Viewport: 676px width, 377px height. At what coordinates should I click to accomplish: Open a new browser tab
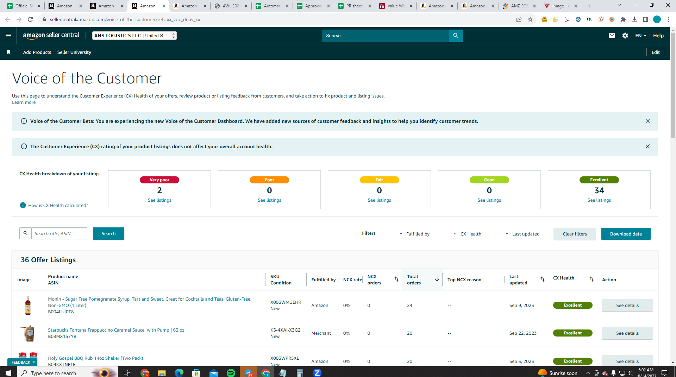[x=589, y=6]
